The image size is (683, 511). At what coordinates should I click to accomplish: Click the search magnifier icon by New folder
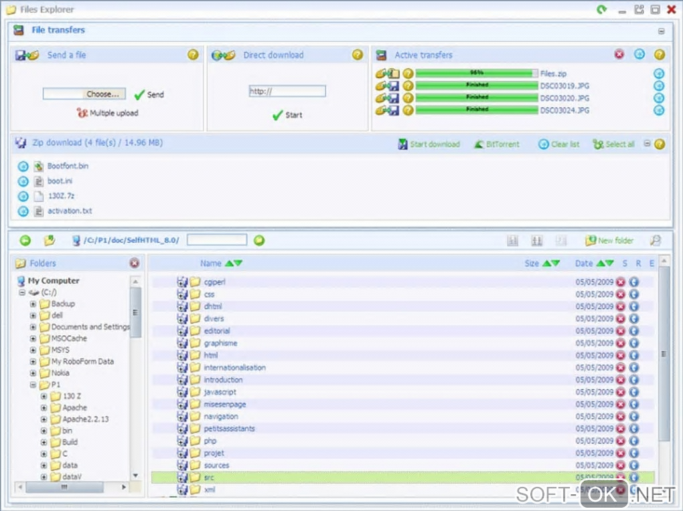(655, 240)
